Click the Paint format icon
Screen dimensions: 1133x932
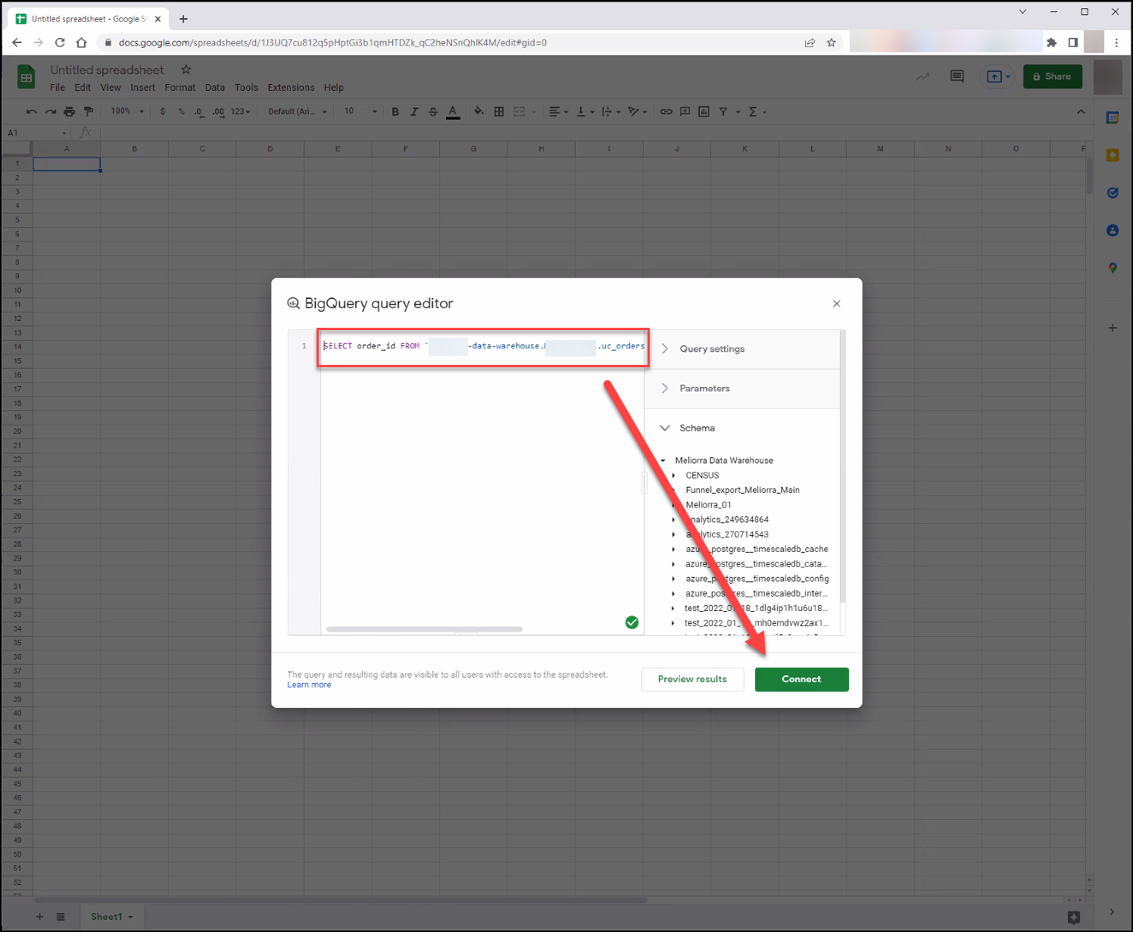88,111
